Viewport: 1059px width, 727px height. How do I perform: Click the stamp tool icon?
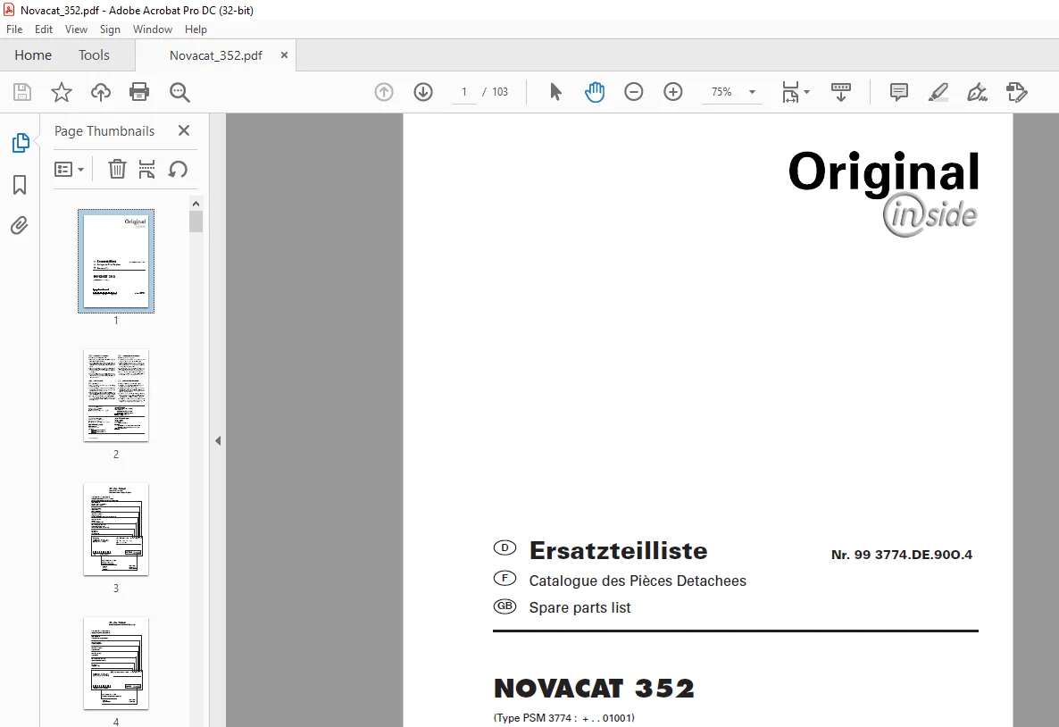[x=1016, y=92]
